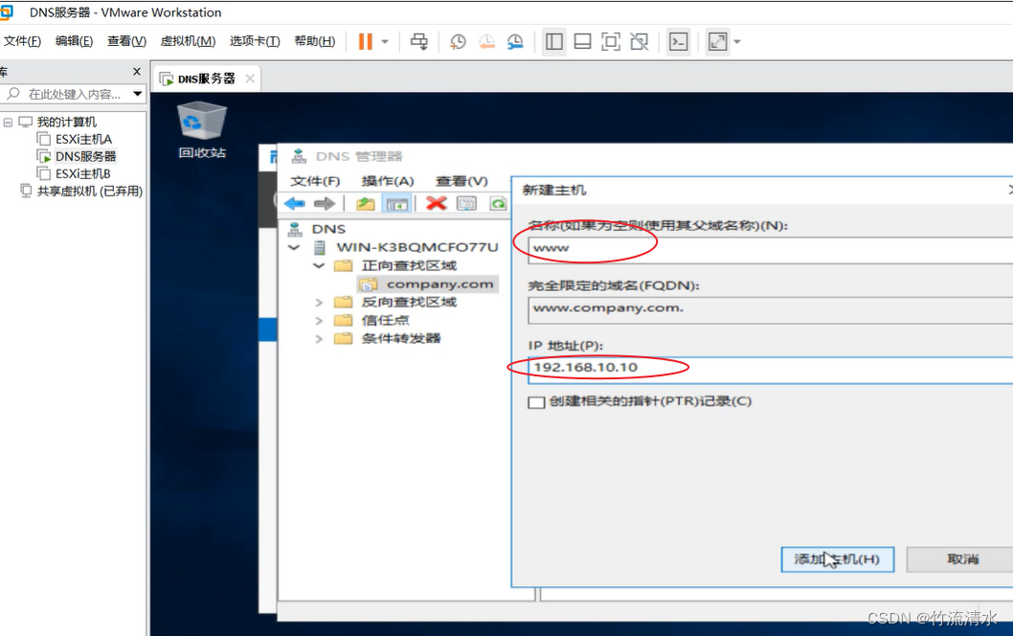1013x636 pixels.
Task: Click the VMware pause virtual machine icon
Action: (365, 41)
